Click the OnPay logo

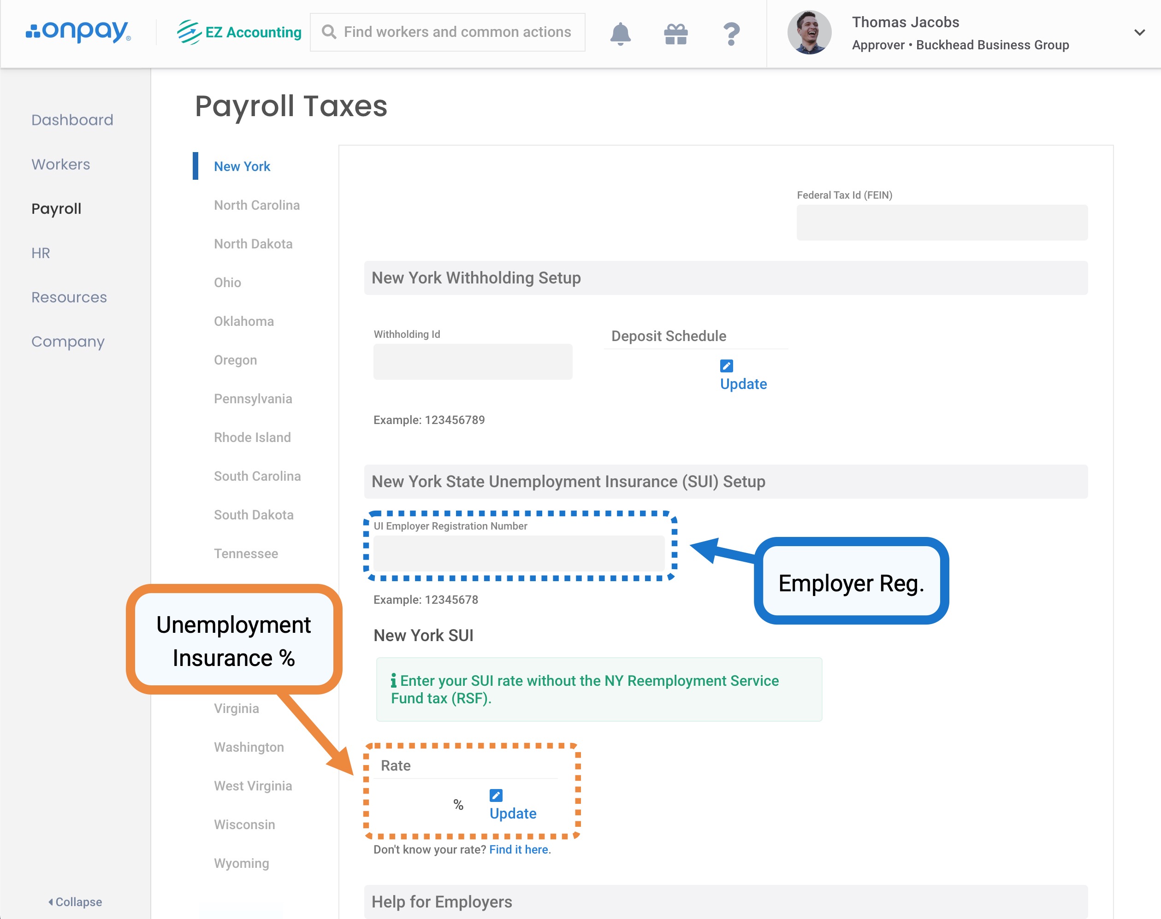pyautogui.click(x=78, y=32)
